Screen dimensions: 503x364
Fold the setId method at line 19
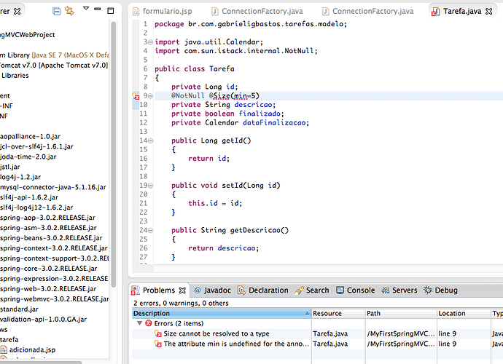click(149, 185)
